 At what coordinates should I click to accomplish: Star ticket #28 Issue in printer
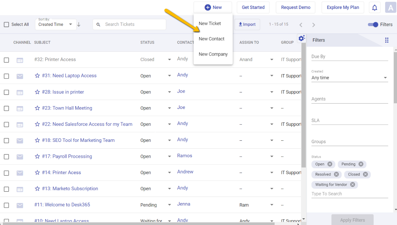pyautogui.click(x=37, y=92)
